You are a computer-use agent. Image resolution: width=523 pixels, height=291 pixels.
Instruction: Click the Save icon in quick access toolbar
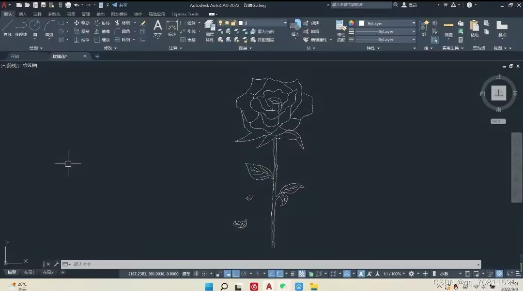click(x=35, y=5)
